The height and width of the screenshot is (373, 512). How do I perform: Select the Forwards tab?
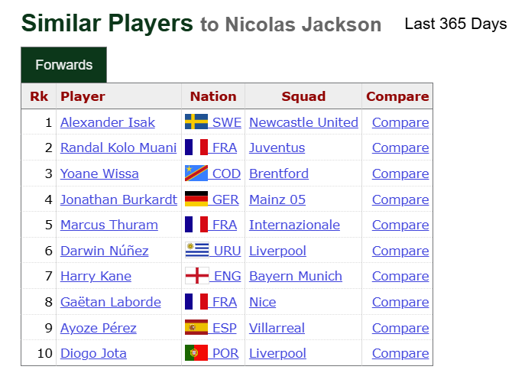(x=63, y=65)
